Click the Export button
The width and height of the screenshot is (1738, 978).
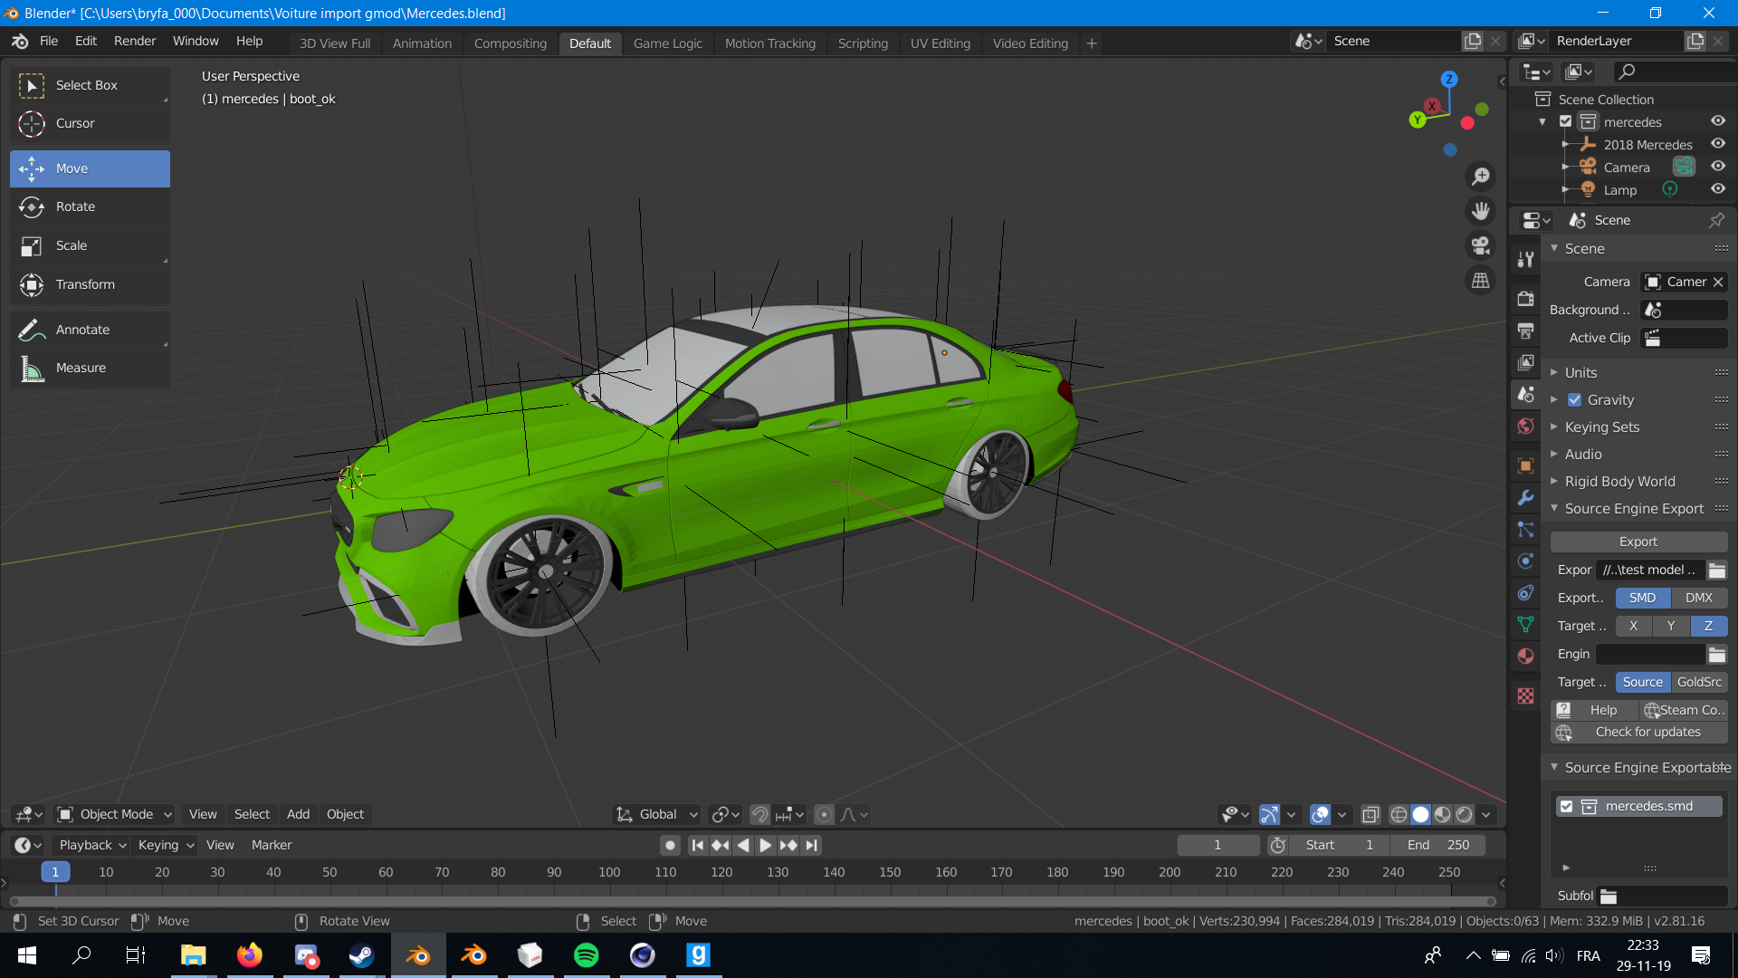[1638, 542]
